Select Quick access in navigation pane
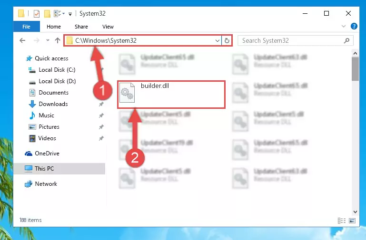 (x=51, y=58)
